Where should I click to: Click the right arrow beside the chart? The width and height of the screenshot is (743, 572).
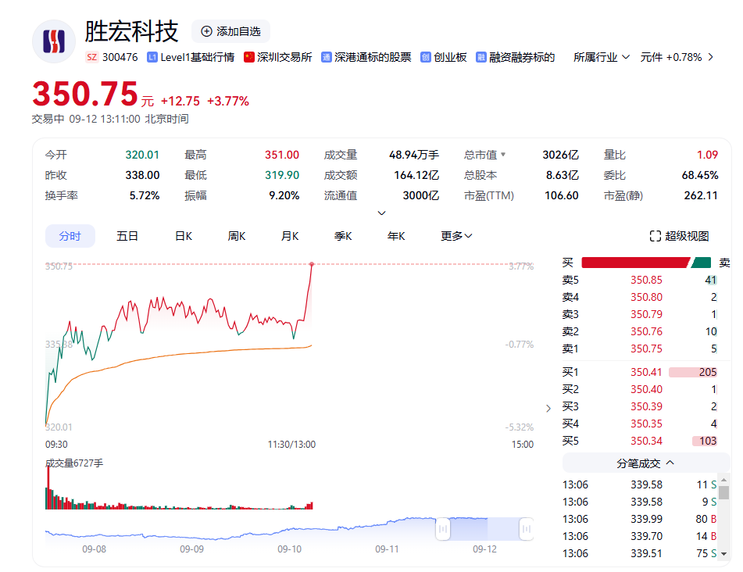(548, 408)
